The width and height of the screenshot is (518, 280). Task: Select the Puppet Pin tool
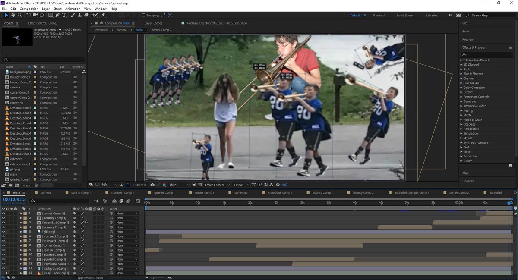103,15
